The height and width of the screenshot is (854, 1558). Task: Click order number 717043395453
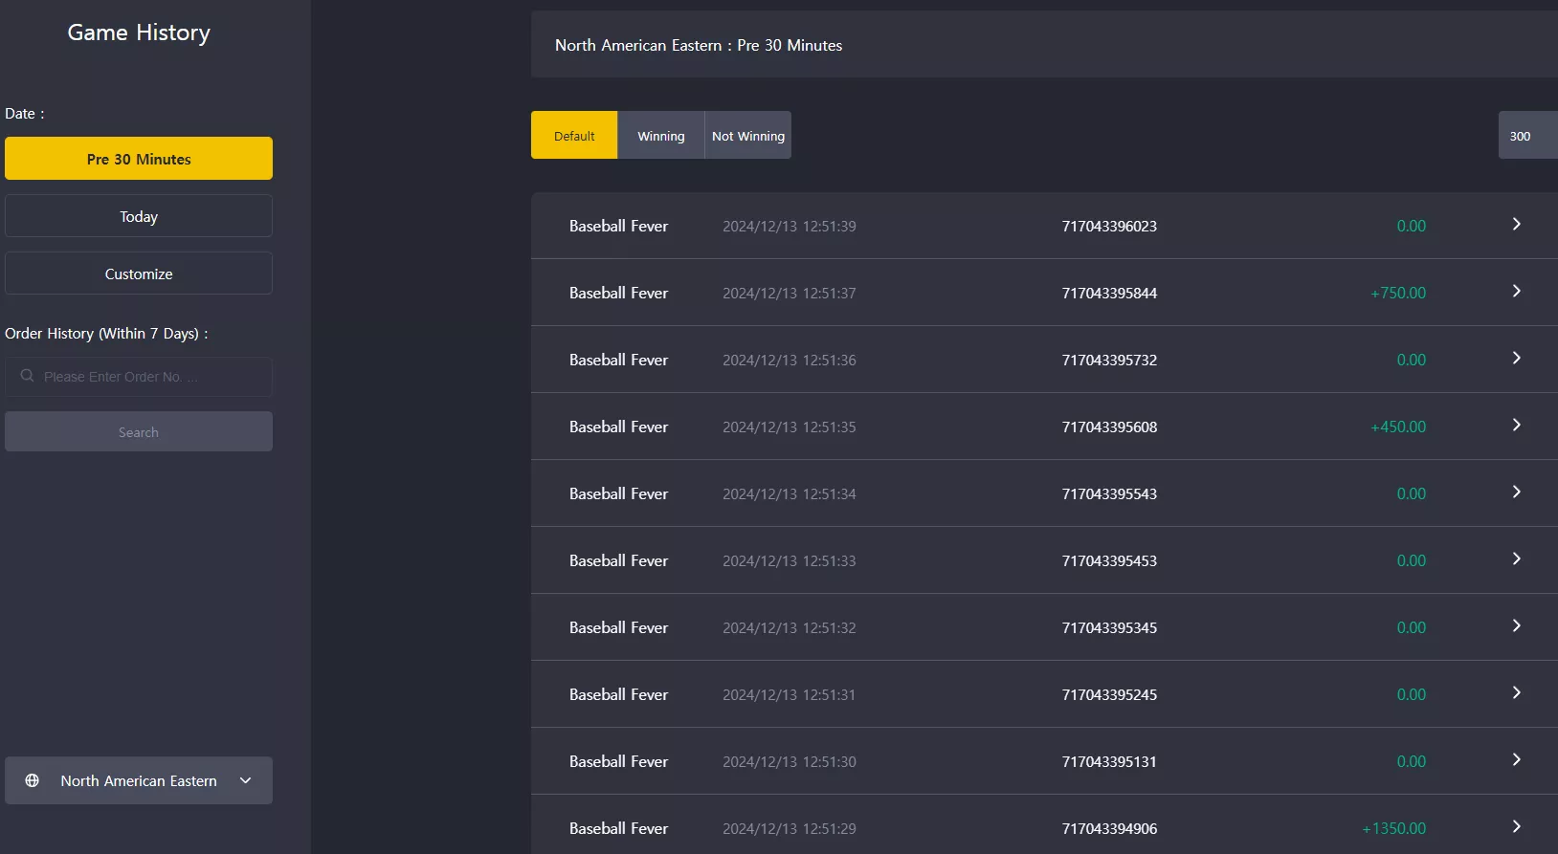point(1109,560)
